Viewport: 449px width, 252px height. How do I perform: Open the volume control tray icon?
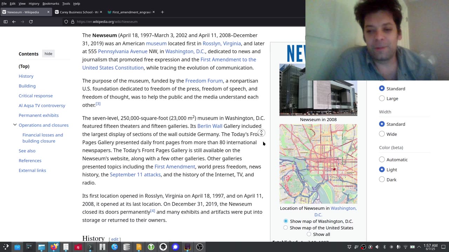377,247
